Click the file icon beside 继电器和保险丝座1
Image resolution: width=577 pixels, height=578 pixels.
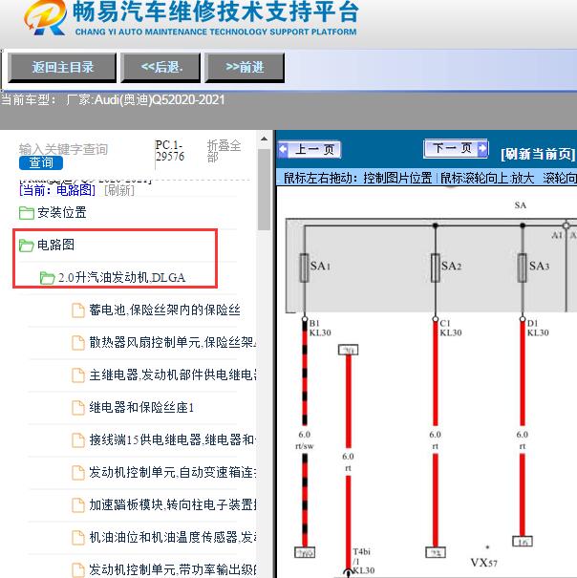click(x=78, y=408)
